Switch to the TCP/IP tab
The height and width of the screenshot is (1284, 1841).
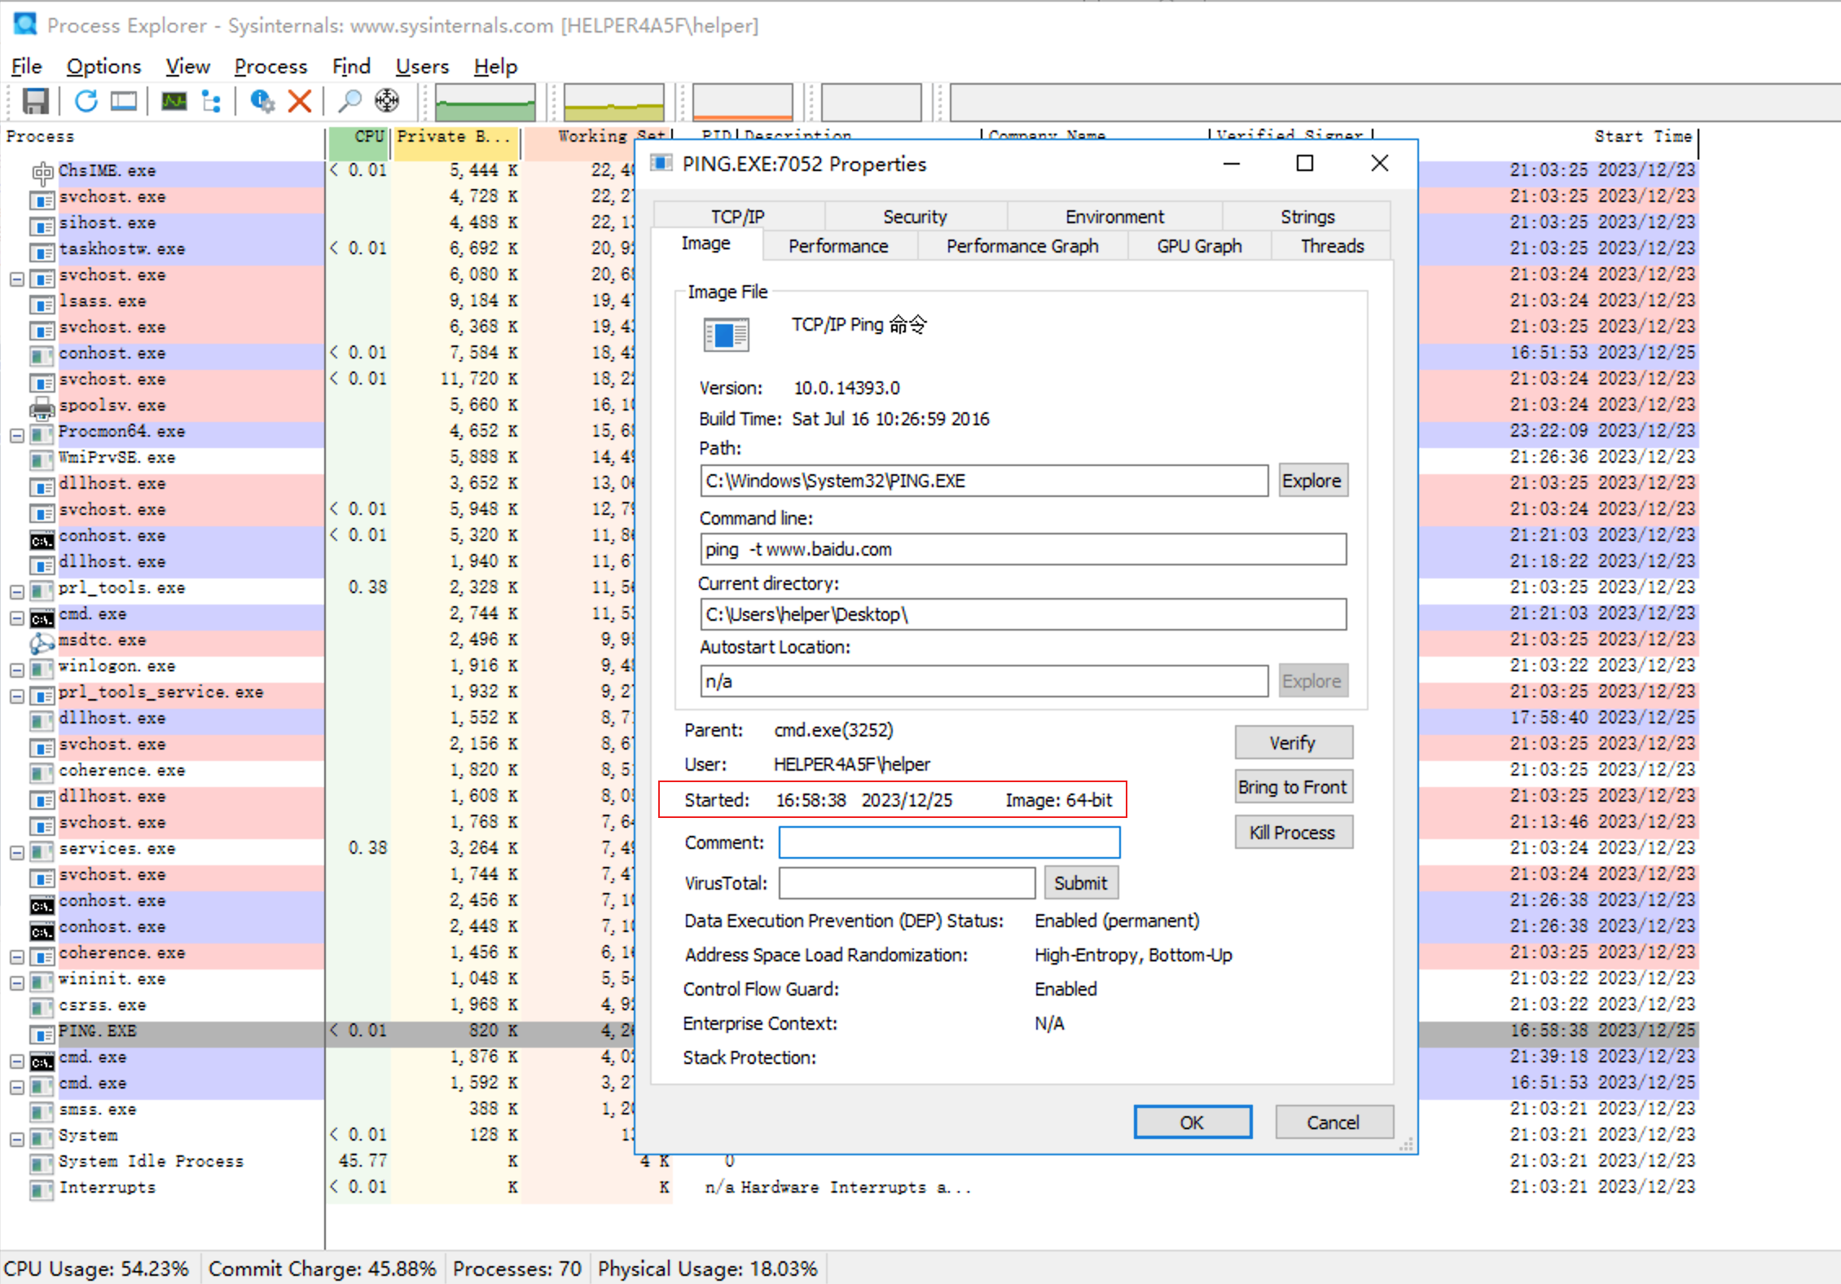(x=737, y=217)
